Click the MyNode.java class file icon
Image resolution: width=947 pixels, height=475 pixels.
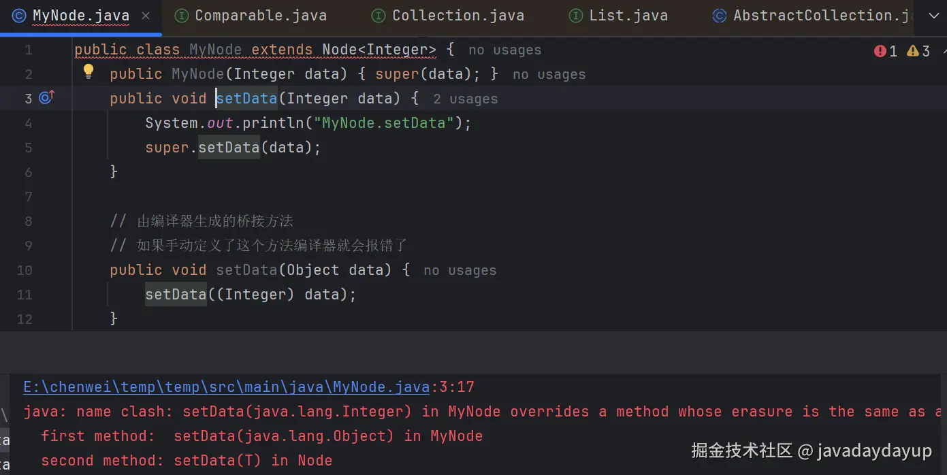19,16
